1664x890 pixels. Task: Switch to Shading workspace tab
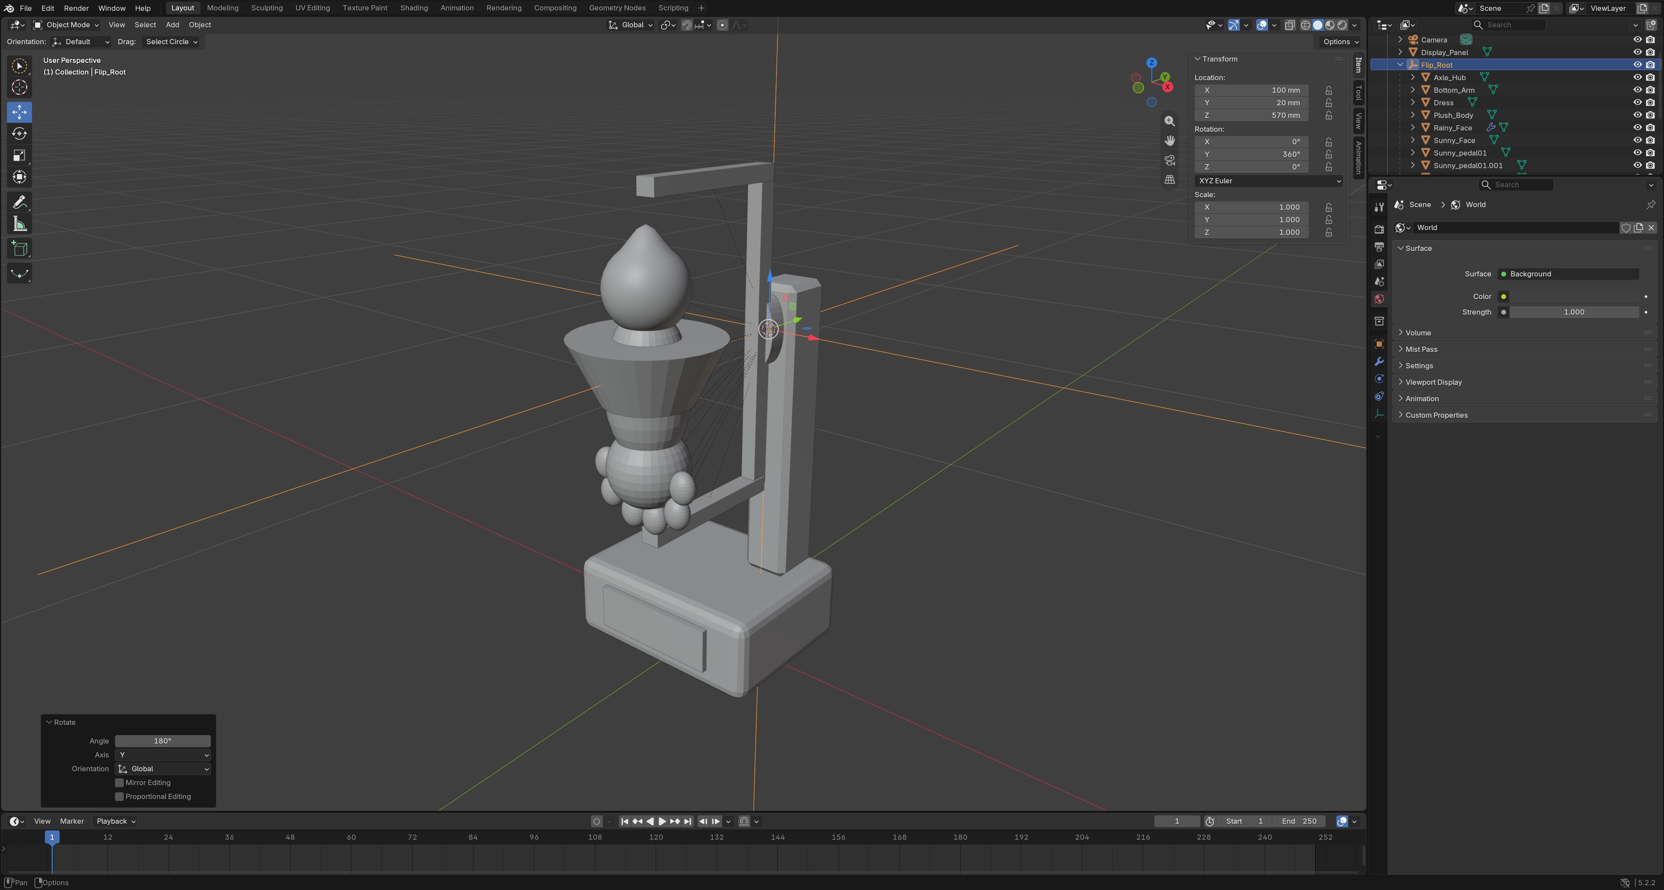[413, 8]
